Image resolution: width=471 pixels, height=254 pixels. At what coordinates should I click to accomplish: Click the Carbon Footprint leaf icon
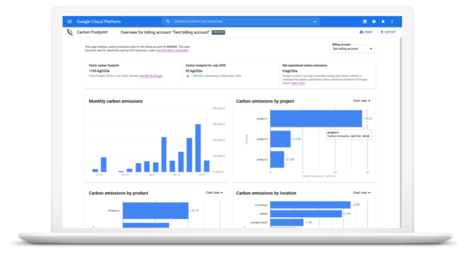(70, 32)
